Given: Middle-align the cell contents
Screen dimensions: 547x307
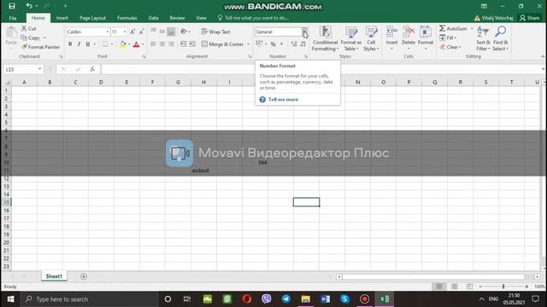Looking at the screenshot, I should (162, 32).
